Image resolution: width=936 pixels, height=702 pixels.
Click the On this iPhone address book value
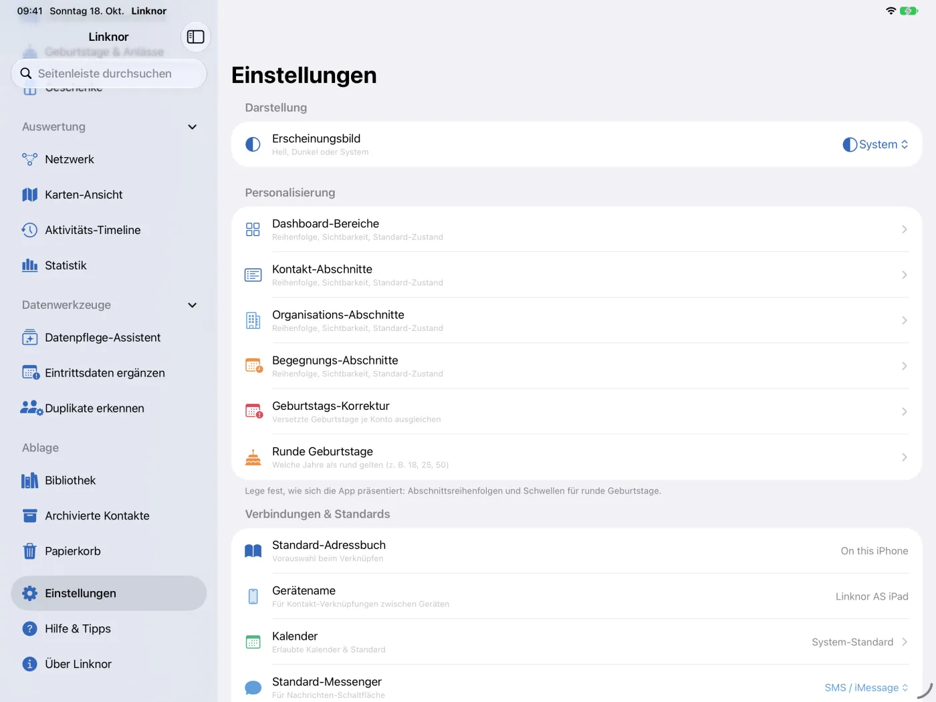(874, 551)
